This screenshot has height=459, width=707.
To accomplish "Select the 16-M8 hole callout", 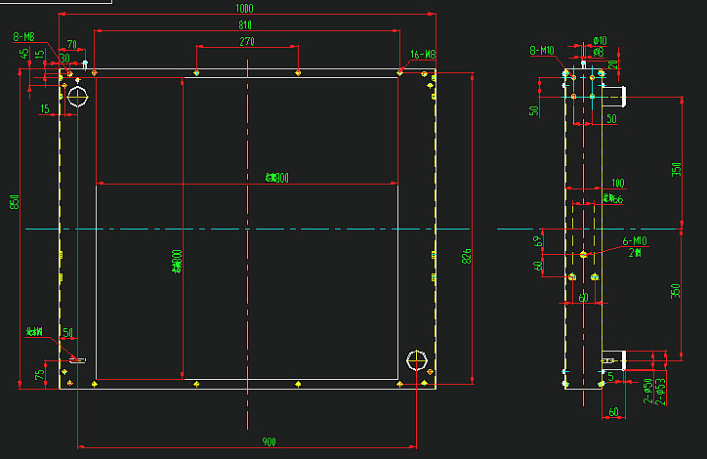I will pyautogui.click(x=423, y=54).
